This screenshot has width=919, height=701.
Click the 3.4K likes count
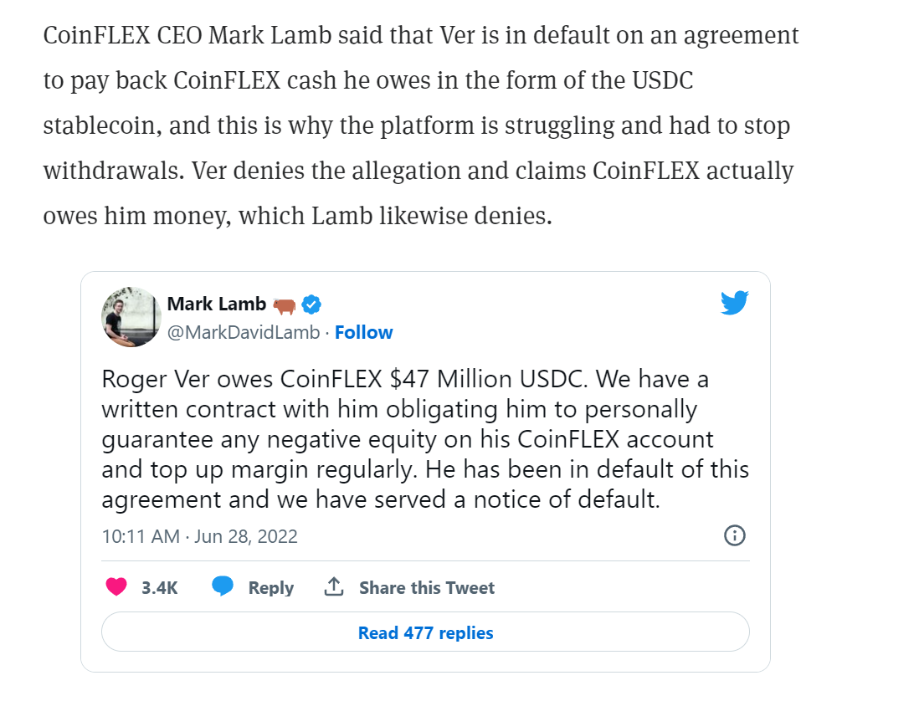pos(159,587)
